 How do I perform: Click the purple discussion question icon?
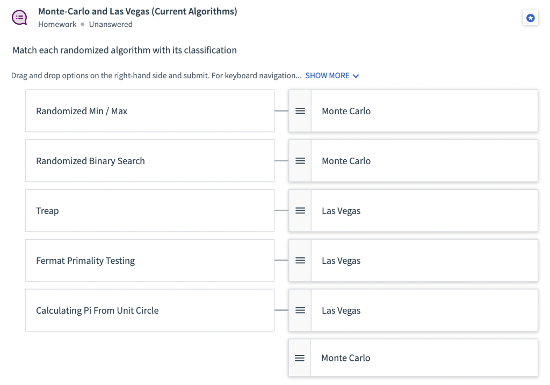19,18
